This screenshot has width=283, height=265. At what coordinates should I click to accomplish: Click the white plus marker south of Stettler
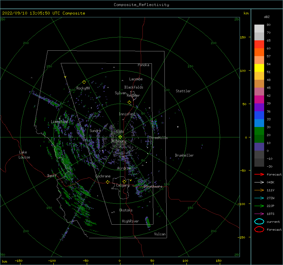click(x=178, y=127)
